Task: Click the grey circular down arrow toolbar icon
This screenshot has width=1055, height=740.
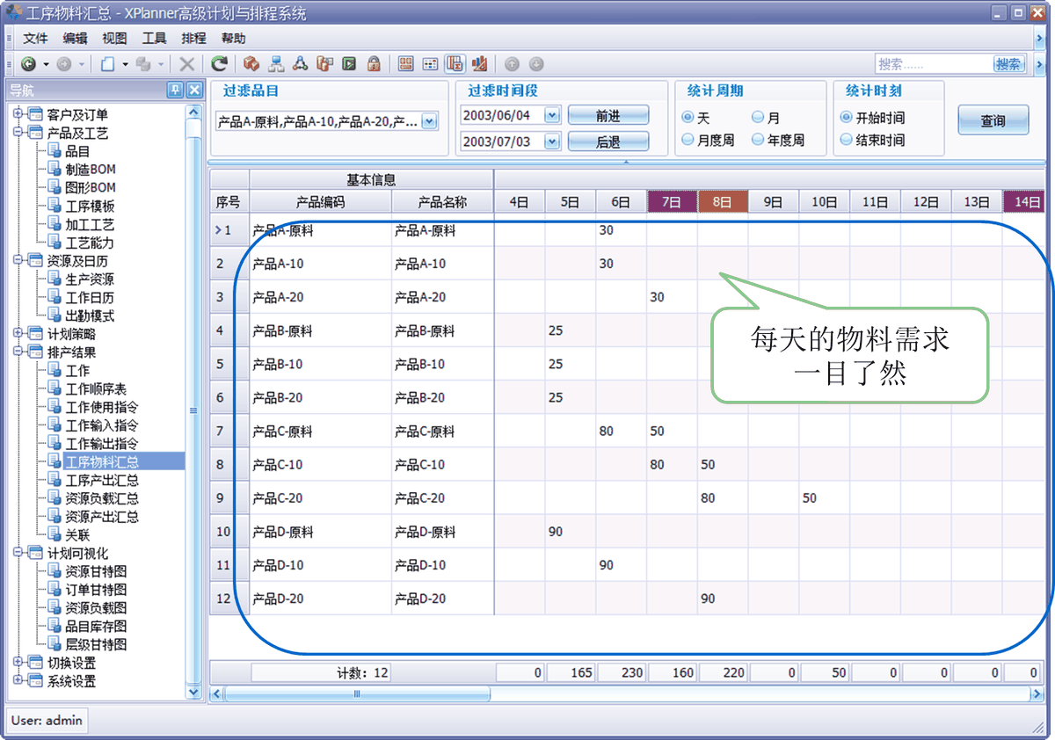Action: 536,64
